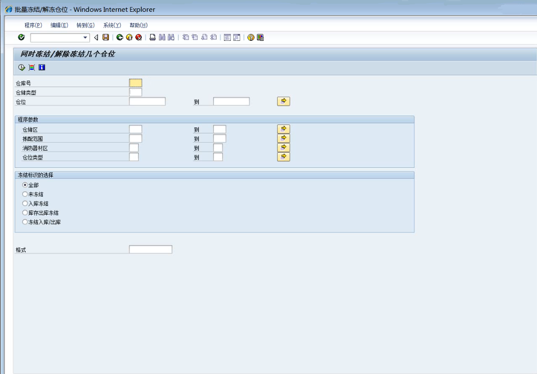This screenshot has height=374, width=537.
Task: Click the green Enter checkmark icon
Action: [21, 37]
